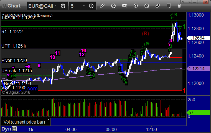The height and width of the screenshot is (133, 211).
Task: Click the 12:00 time axis label
Action: 151,129
